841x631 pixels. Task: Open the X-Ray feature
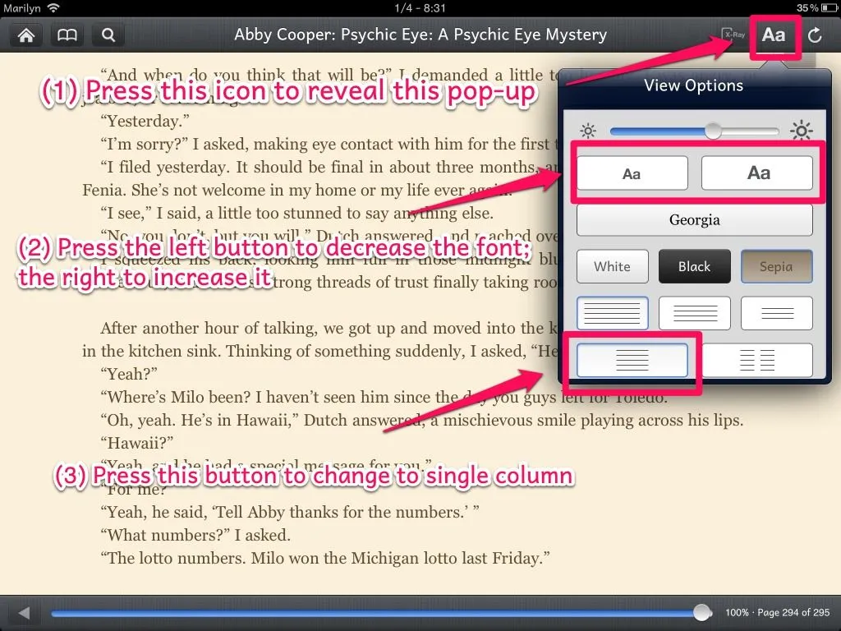(x=728, y=35)
